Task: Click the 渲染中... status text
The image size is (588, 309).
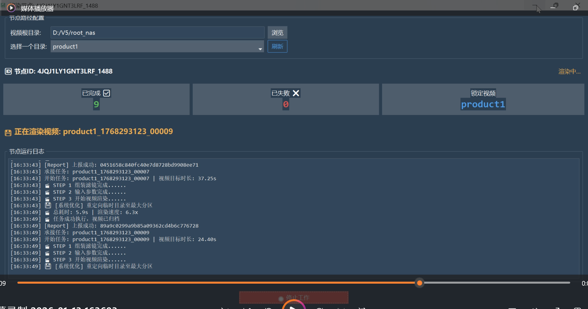Action: tap(569, 71)
